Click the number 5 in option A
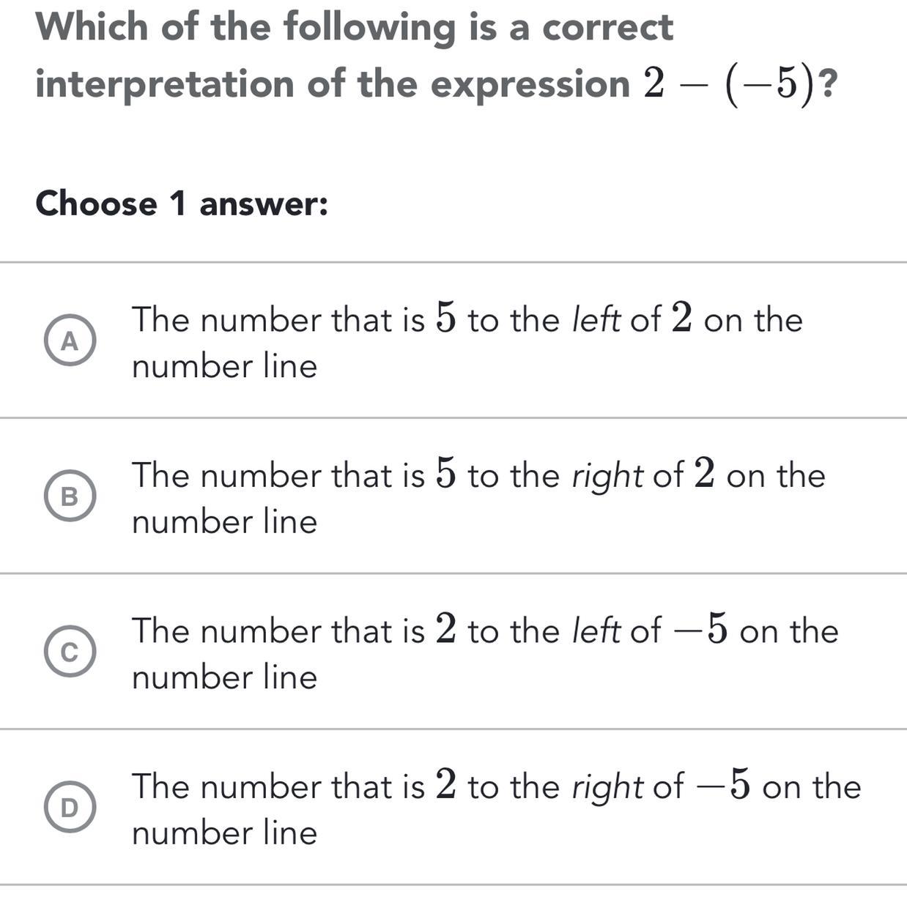The image size is (907, 908). (445, 319)
